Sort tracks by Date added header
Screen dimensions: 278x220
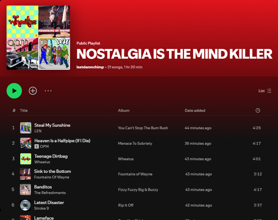(x=195, y=110)
